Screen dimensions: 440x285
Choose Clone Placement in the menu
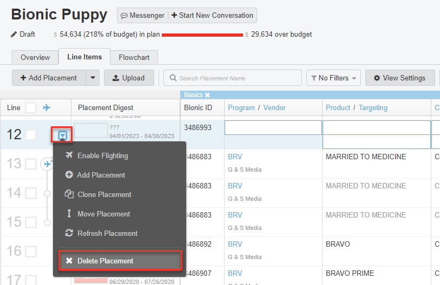click(x=104, y=194)
